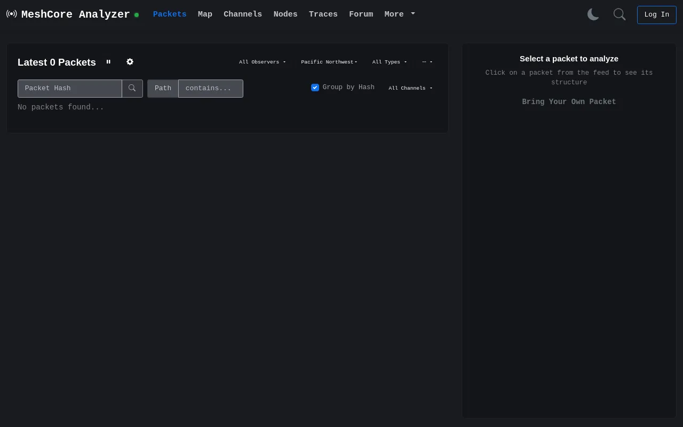Open the All Observers dropdown
Viewport: 683px width, 427px height.
[263, 62]
